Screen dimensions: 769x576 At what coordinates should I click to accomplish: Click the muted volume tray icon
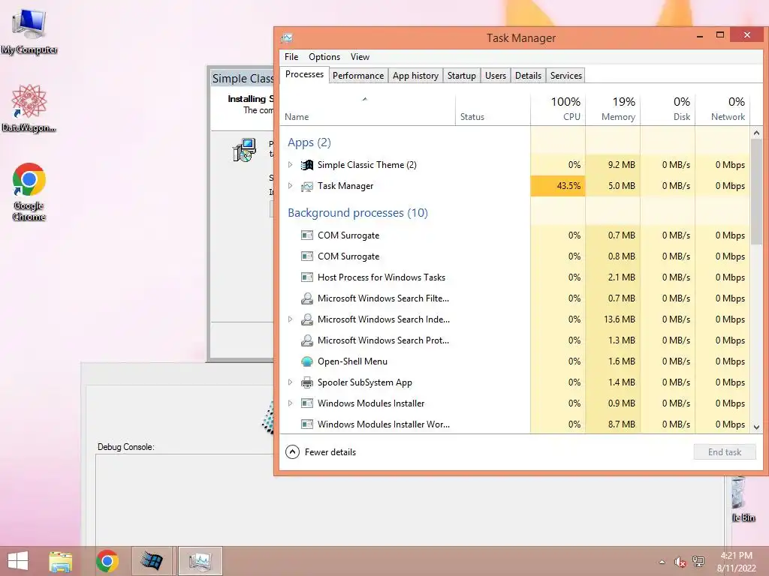click(x=680, y=562)
